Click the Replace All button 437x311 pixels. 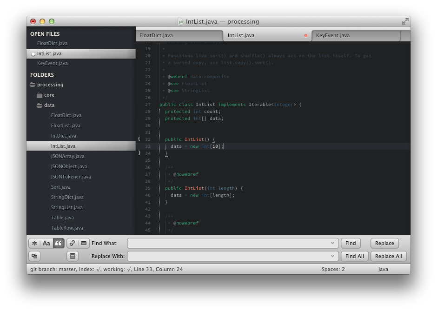[x=389, y=256]
